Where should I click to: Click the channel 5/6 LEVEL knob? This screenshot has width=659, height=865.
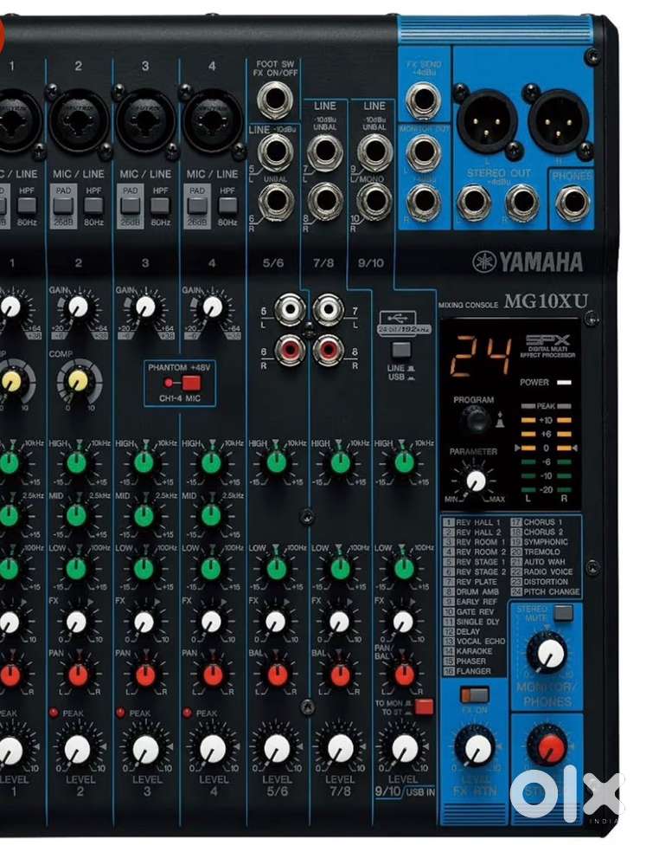point(276,748)
